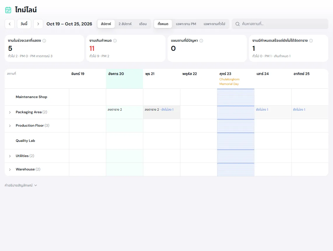Click ยังไม่ลง 1 in Wednesday 21 cell

click(167, 109)
